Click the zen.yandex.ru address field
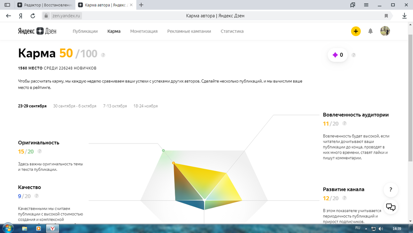The height and width of the screenshot is (233, 413). point(67,16)
